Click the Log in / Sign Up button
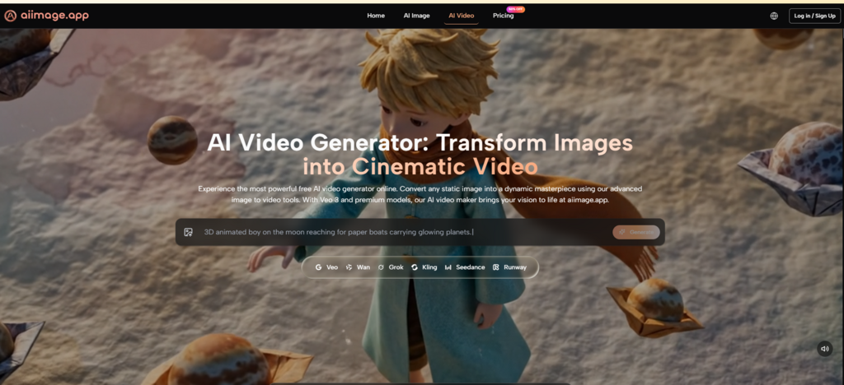 coord(814,16)
